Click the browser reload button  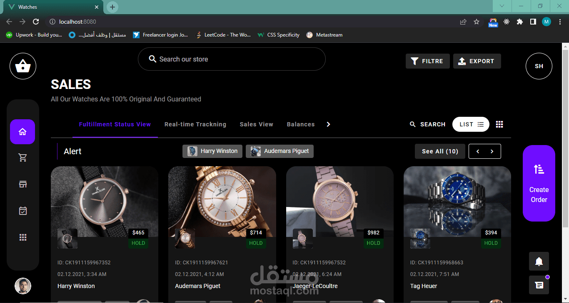pyautogui.click(x=36, y=22)
